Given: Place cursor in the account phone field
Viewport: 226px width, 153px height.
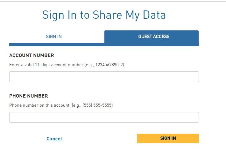Looking at the screenshot, I should pyautogui.click(x=104, y=117).
